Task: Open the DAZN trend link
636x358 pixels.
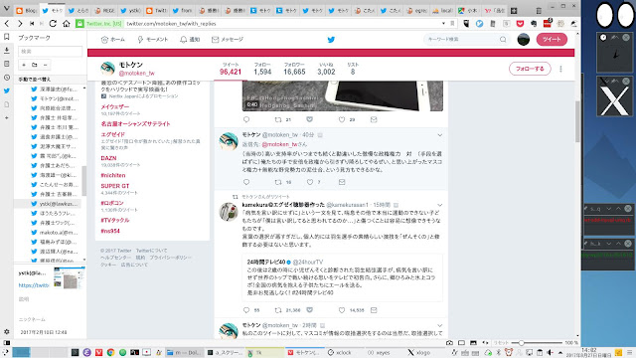Action: click(108, 158)
